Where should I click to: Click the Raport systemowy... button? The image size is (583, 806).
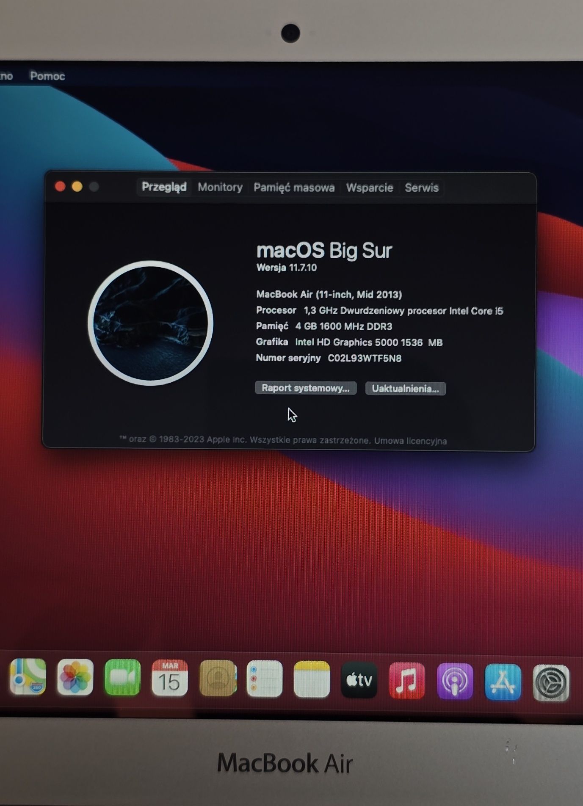pyautogui.click(x=306, y=388)
